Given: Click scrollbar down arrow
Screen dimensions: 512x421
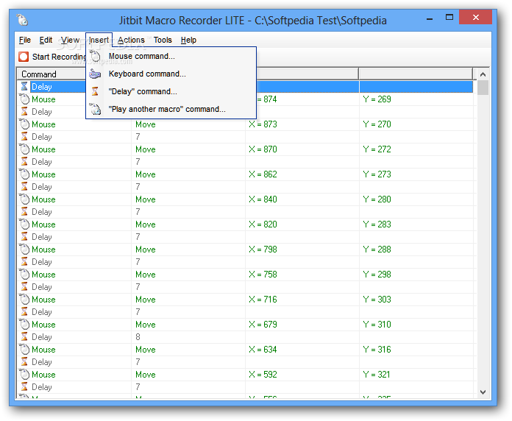Looking at the screenshot, I should coord(483,392).
